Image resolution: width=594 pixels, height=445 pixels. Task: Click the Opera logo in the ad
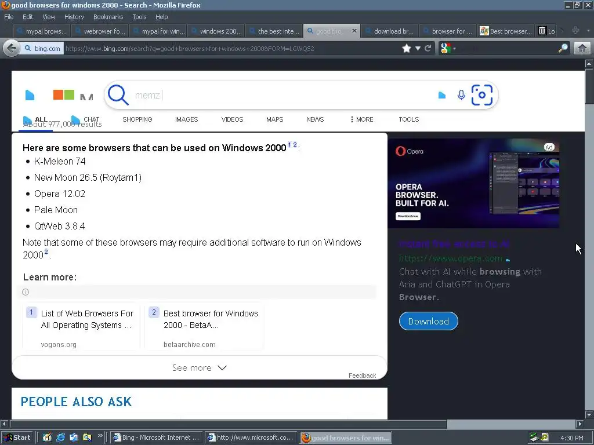410,151
